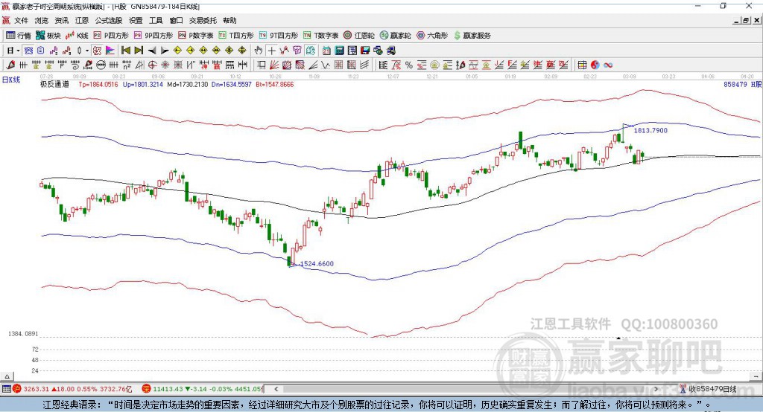763x412 pixels.
Task: Open the 赢家轮 wheel tool
Action: [x=395, y=36]
